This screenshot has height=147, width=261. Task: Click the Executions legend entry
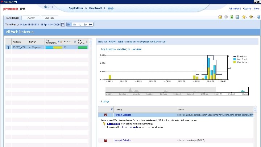click(240, 57)
